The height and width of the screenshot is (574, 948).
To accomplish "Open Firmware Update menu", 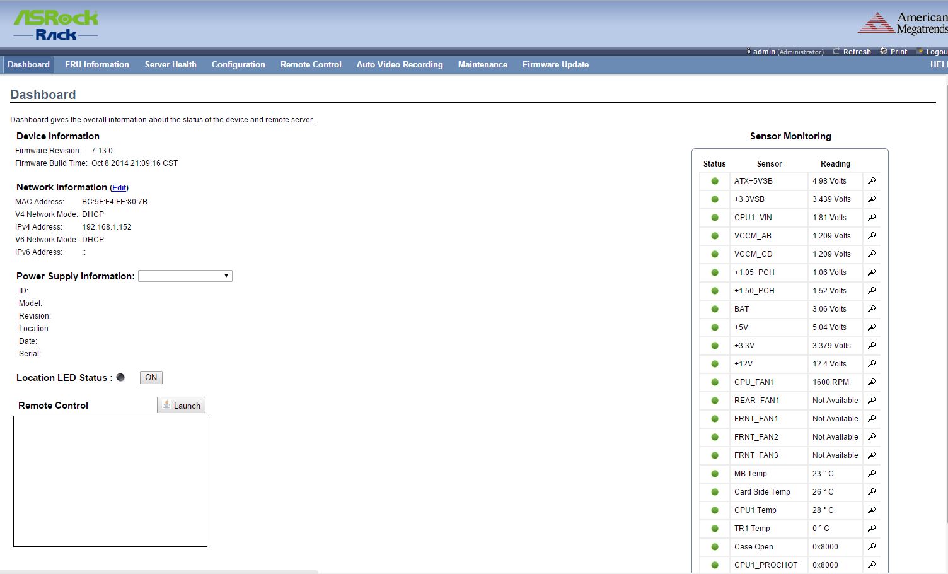I will point(555,64).
